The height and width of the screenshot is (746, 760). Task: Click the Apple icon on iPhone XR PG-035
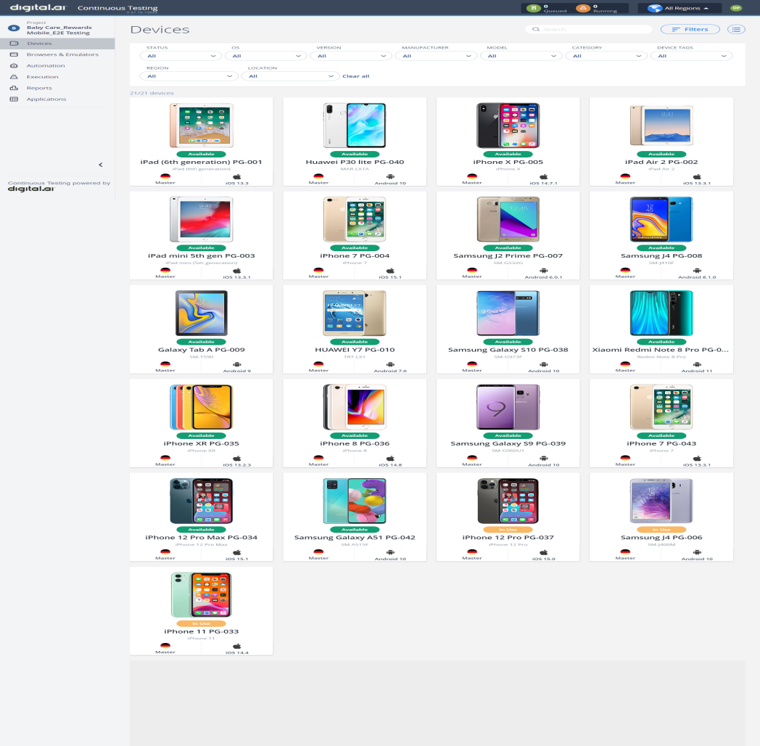pos(237,459)
